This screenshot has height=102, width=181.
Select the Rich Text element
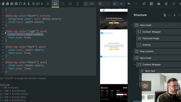coord(160,71)
